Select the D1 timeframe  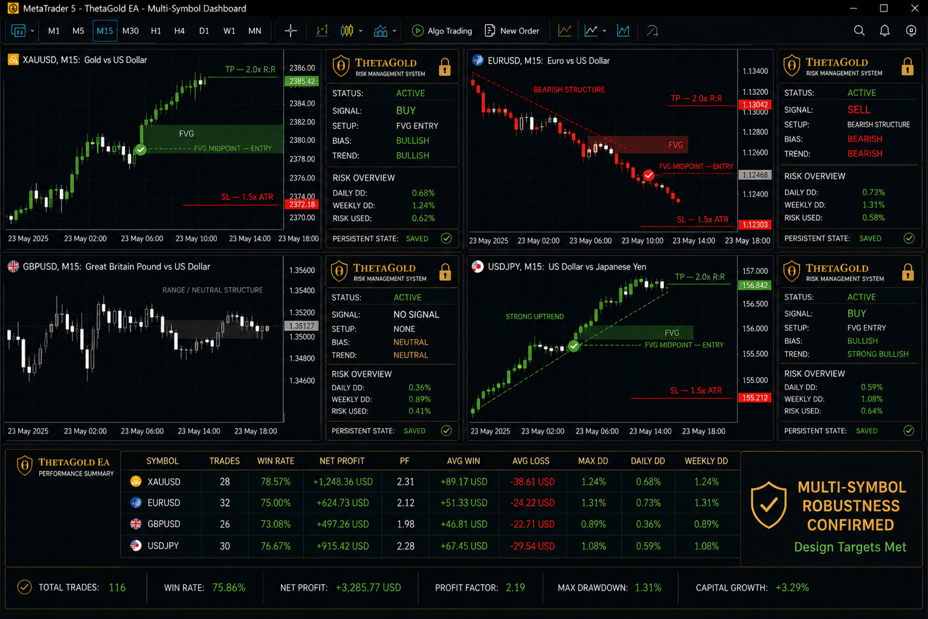pos(204,31)
